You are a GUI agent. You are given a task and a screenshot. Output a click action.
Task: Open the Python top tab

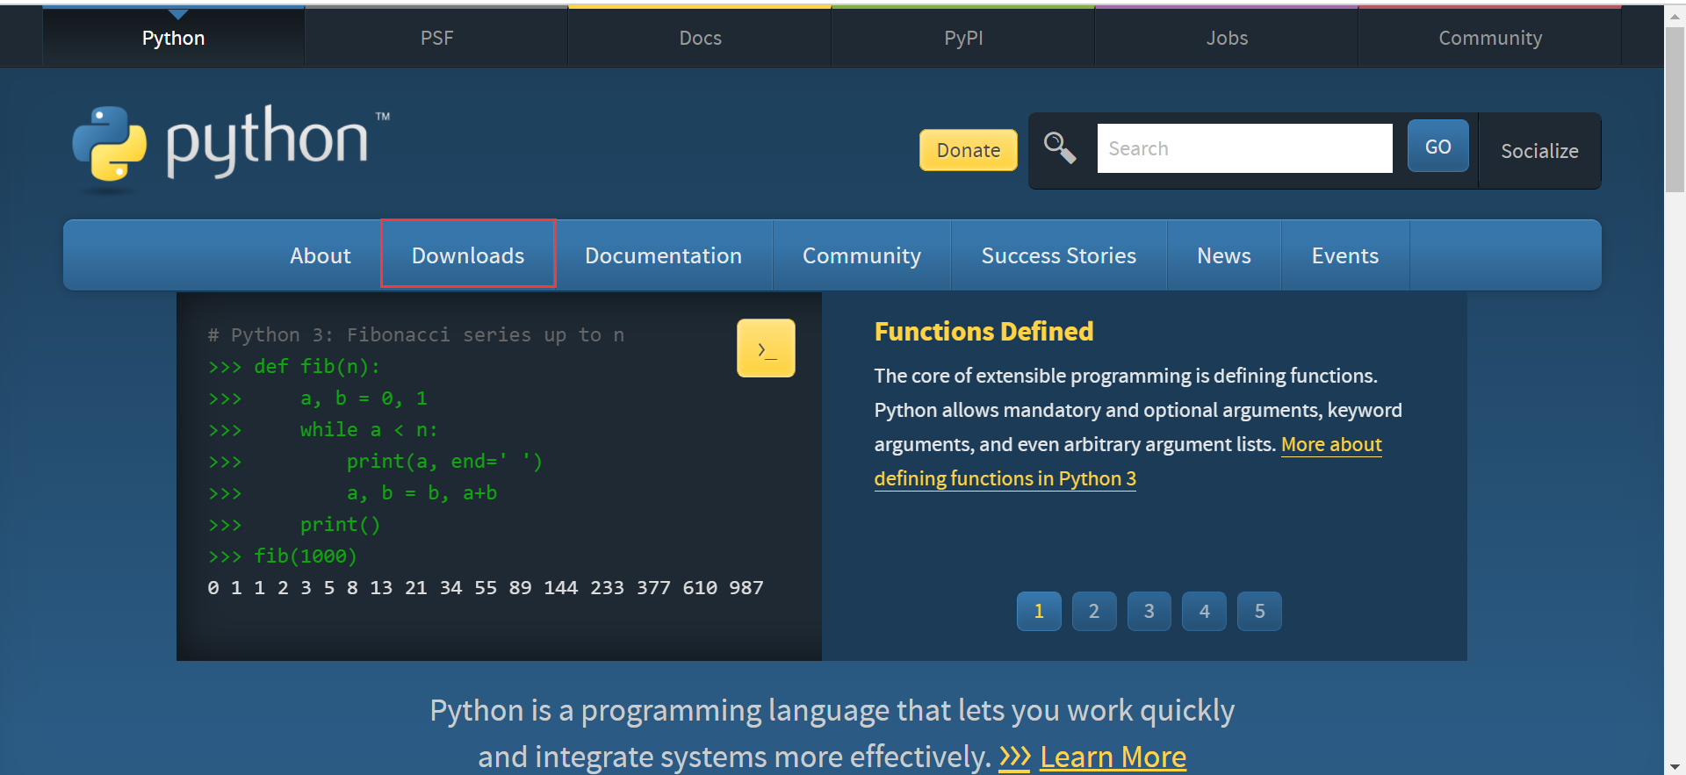(174, 38)
